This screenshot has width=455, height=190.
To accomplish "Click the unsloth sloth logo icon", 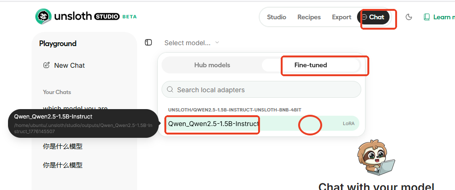I will coord(43,17).
